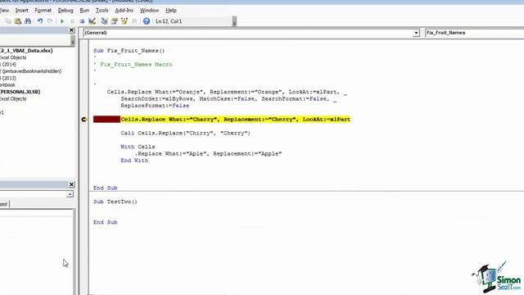Click the Copy toolbar icon
The width and height of the screenshot is (524, 295).
coord(7,21)
